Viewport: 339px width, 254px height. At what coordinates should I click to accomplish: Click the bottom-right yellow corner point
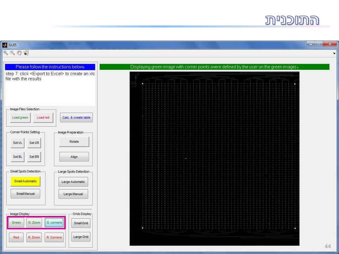[295, 228]
